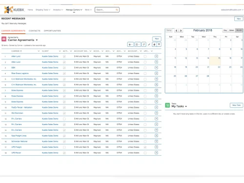Viewport: 244px width, 183px height.
Task: Toggle Active checkbox for Schneider National
Action: 64,142
